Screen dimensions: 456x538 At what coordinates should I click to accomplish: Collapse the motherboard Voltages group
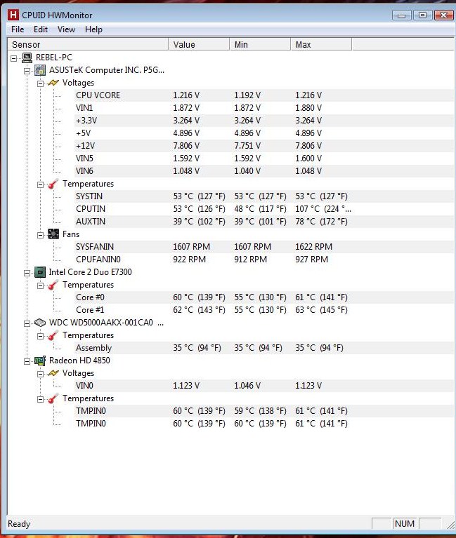(40, 83)
